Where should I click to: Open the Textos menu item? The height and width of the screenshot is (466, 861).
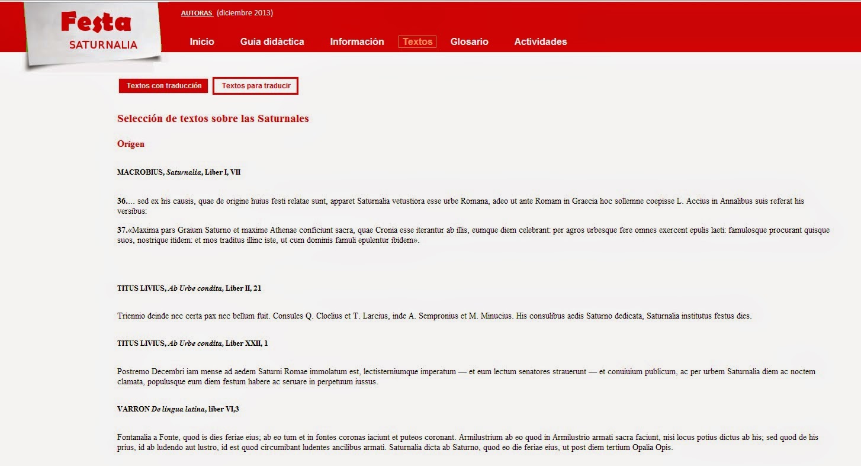(x=417, y=41)
